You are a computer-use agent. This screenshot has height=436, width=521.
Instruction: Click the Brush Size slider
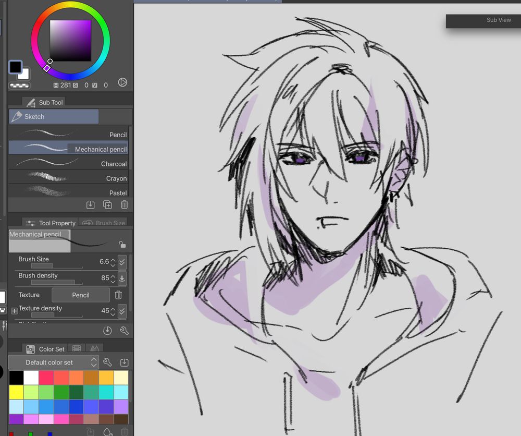pos(57,266)
